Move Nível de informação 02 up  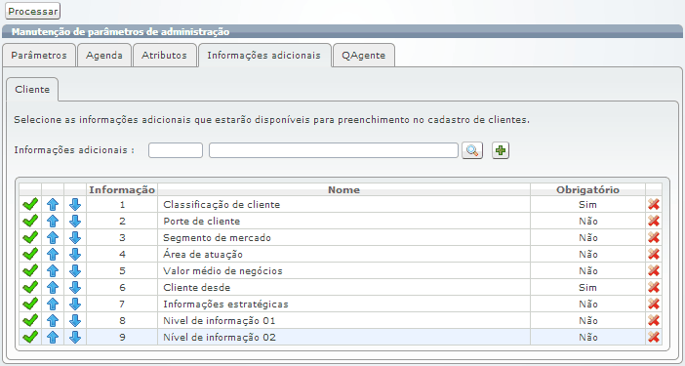pyautogui.click(x=53, y=337)
